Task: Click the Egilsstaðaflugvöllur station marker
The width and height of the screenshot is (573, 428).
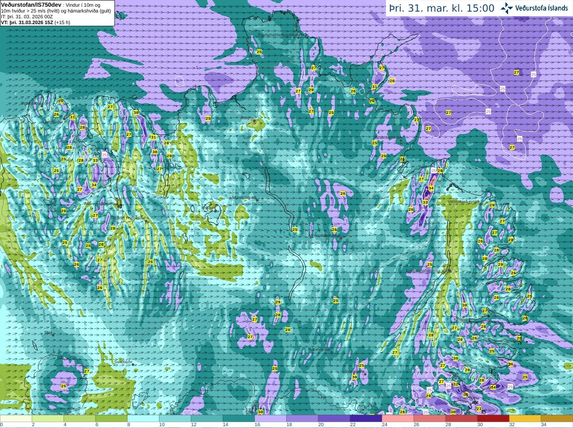Action: (449, 271)
